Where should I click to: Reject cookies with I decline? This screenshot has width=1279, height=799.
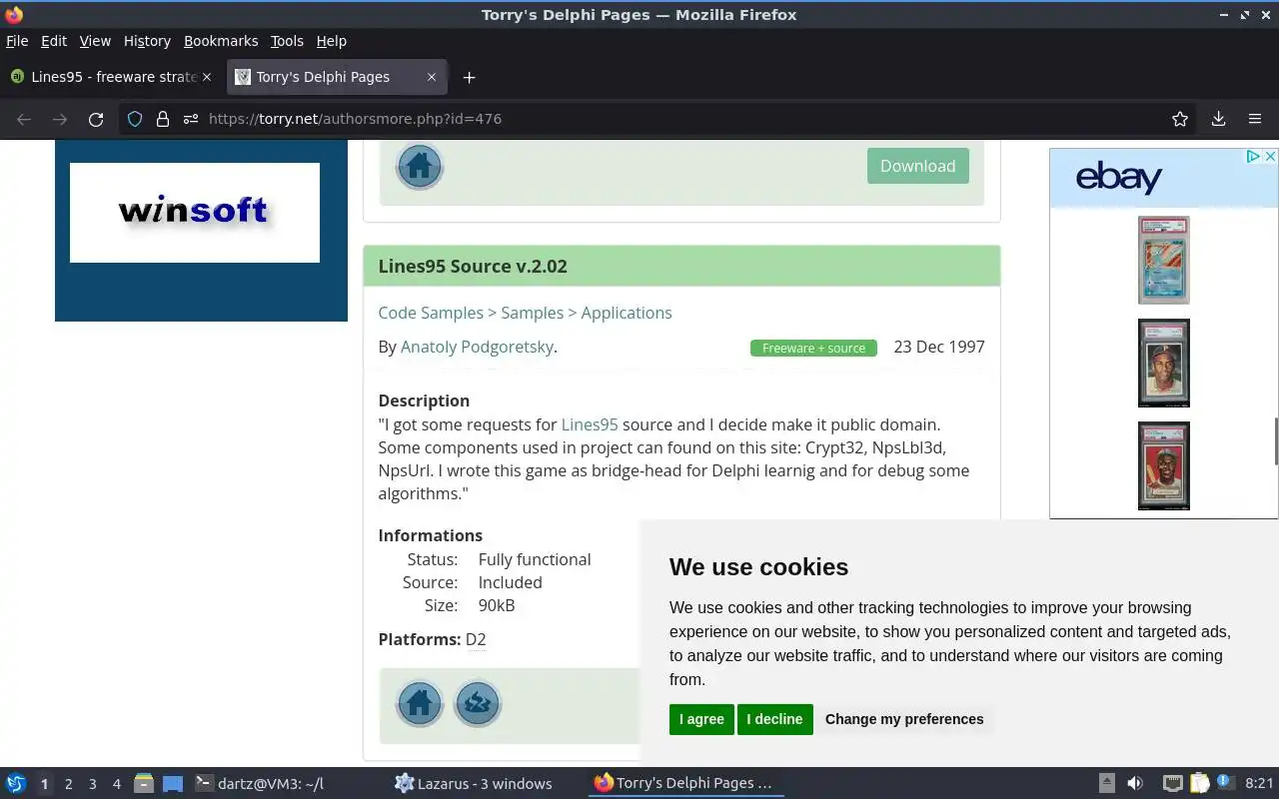pos(774,719)
